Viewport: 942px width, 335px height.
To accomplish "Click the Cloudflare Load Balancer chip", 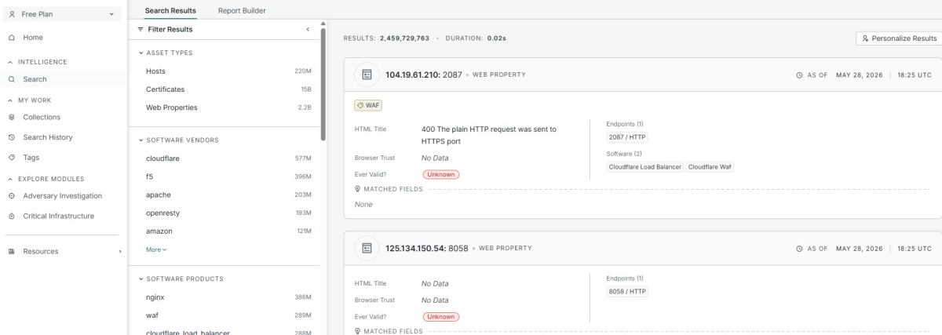I will (x=645, y=166).
